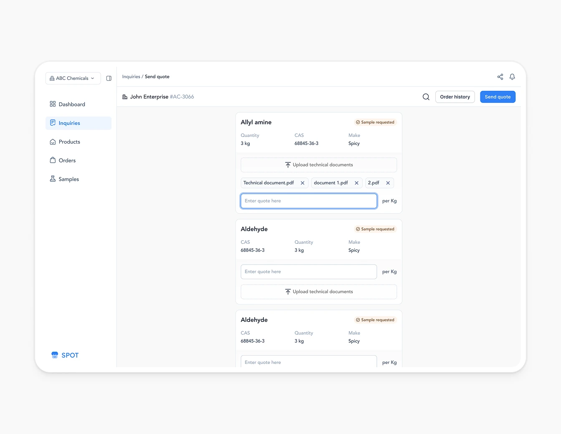Toggle the sidebar collapse control
This screenshot has height=434, width=561.
pyautogui.click(x=109, y=78)
